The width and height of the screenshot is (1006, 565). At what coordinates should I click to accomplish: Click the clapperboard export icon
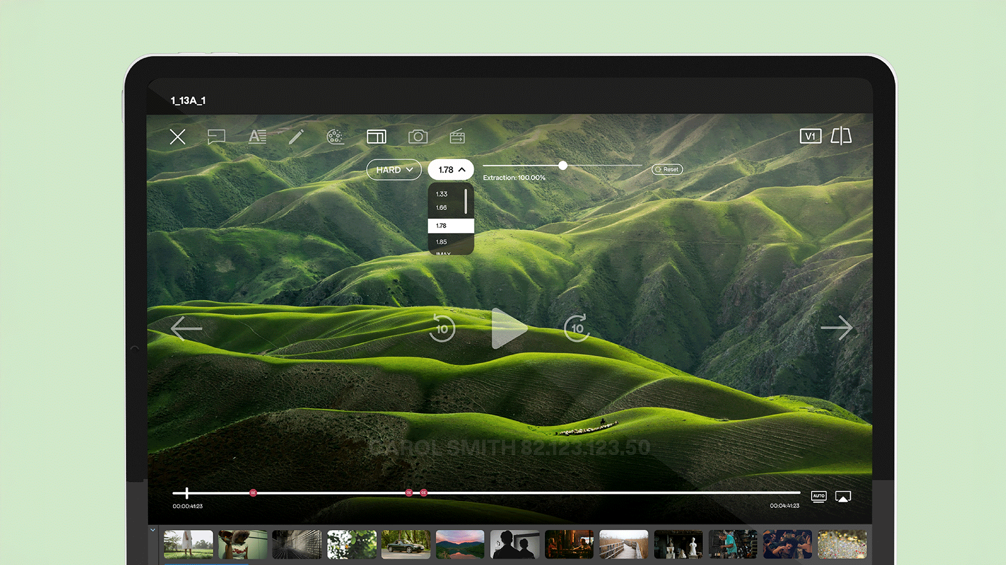457,137
